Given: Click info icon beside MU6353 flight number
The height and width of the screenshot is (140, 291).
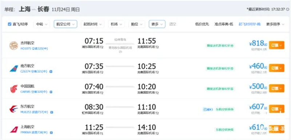Looking at the screenshot, I should click(x=52, y=112).
